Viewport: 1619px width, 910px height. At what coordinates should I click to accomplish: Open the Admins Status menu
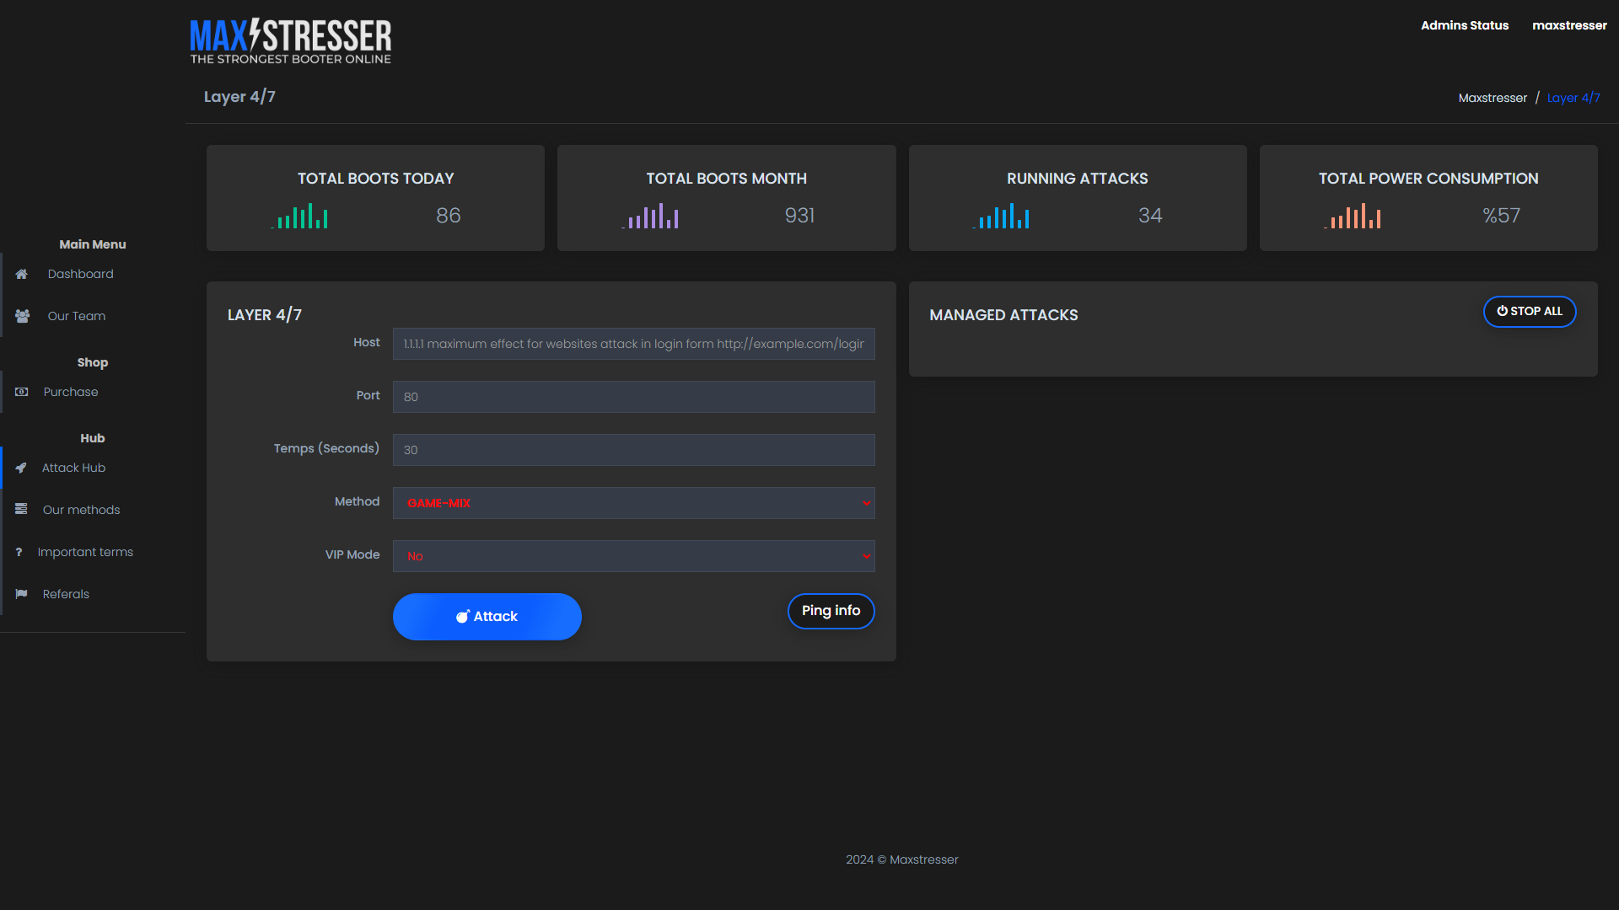click(1465, 25)
